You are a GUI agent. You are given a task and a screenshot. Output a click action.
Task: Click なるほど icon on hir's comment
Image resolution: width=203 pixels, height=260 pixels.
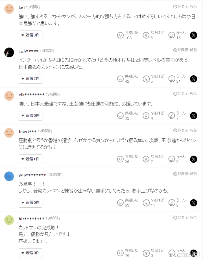click(146, 253)
